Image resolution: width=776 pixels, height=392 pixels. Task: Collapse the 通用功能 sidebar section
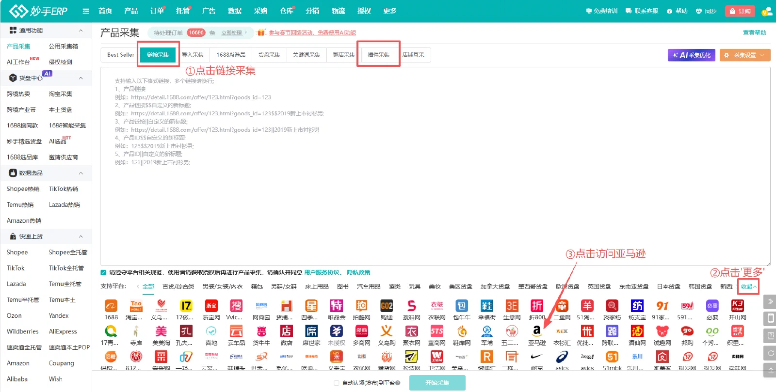pos(81,31)
